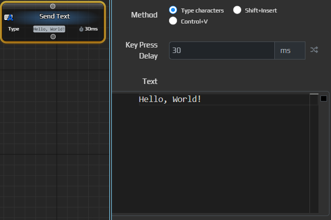The height and width of the screenshot is (220, 331).
Task: Click the stopwatch icon next to 30ms
Action: (81, 29)
